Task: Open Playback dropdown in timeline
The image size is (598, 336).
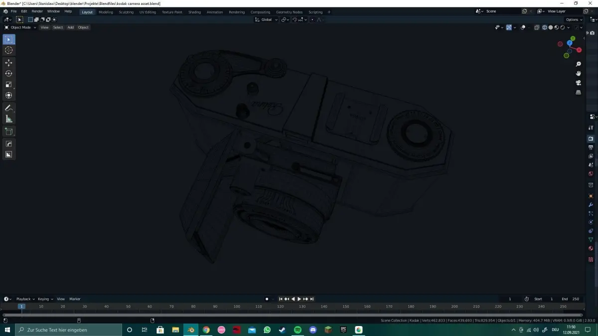Action: (25, 299)
